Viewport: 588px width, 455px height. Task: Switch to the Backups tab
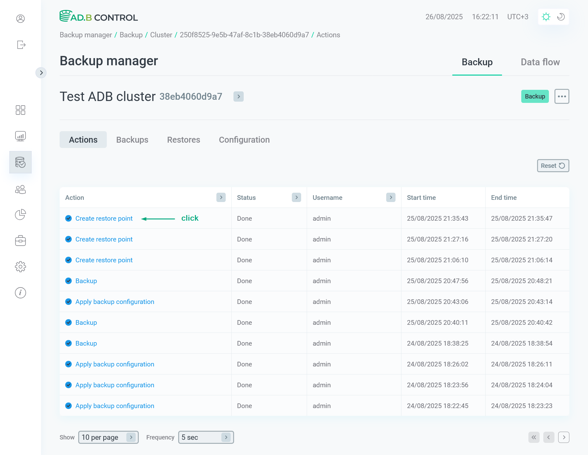point(132,140)
